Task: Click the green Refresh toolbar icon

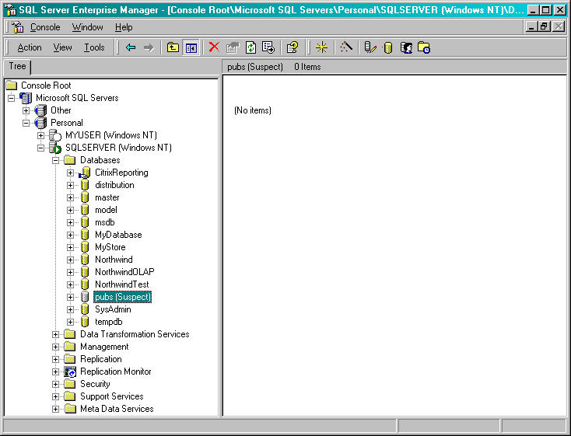Action: [250, 47]
